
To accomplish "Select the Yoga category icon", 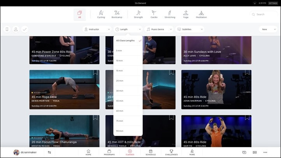I will [186, 14].
